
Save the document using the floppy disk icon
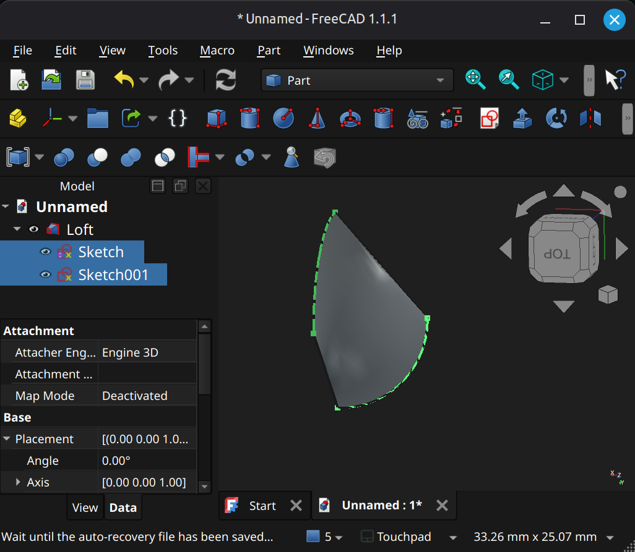[85, 80]
